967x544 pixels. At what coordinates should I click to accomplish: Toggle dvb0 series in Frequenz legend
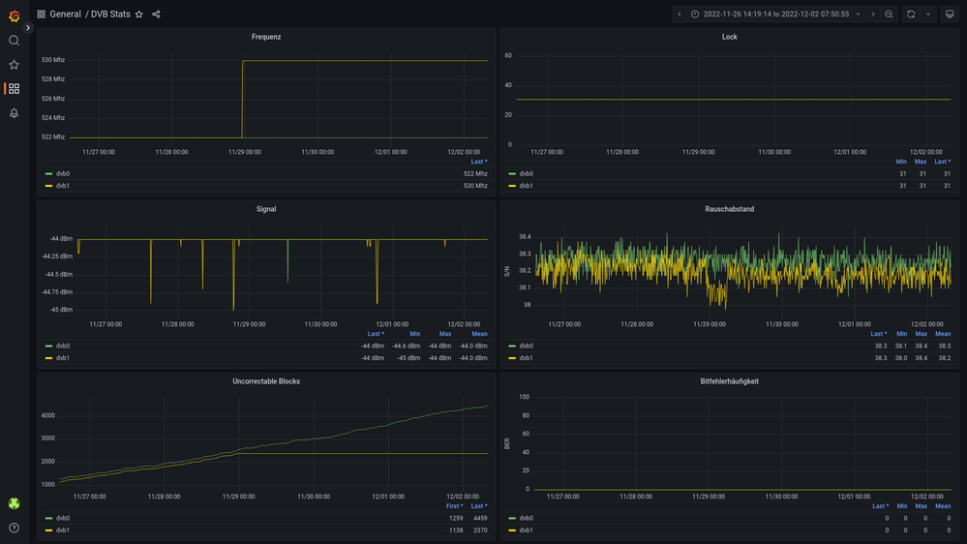[63, 174]
